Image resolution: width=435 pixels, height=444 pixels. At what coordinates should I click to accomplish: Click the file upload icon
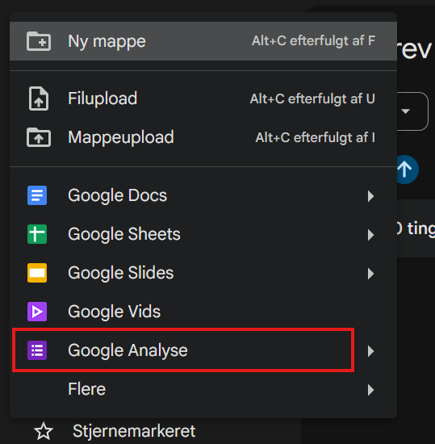39,98
